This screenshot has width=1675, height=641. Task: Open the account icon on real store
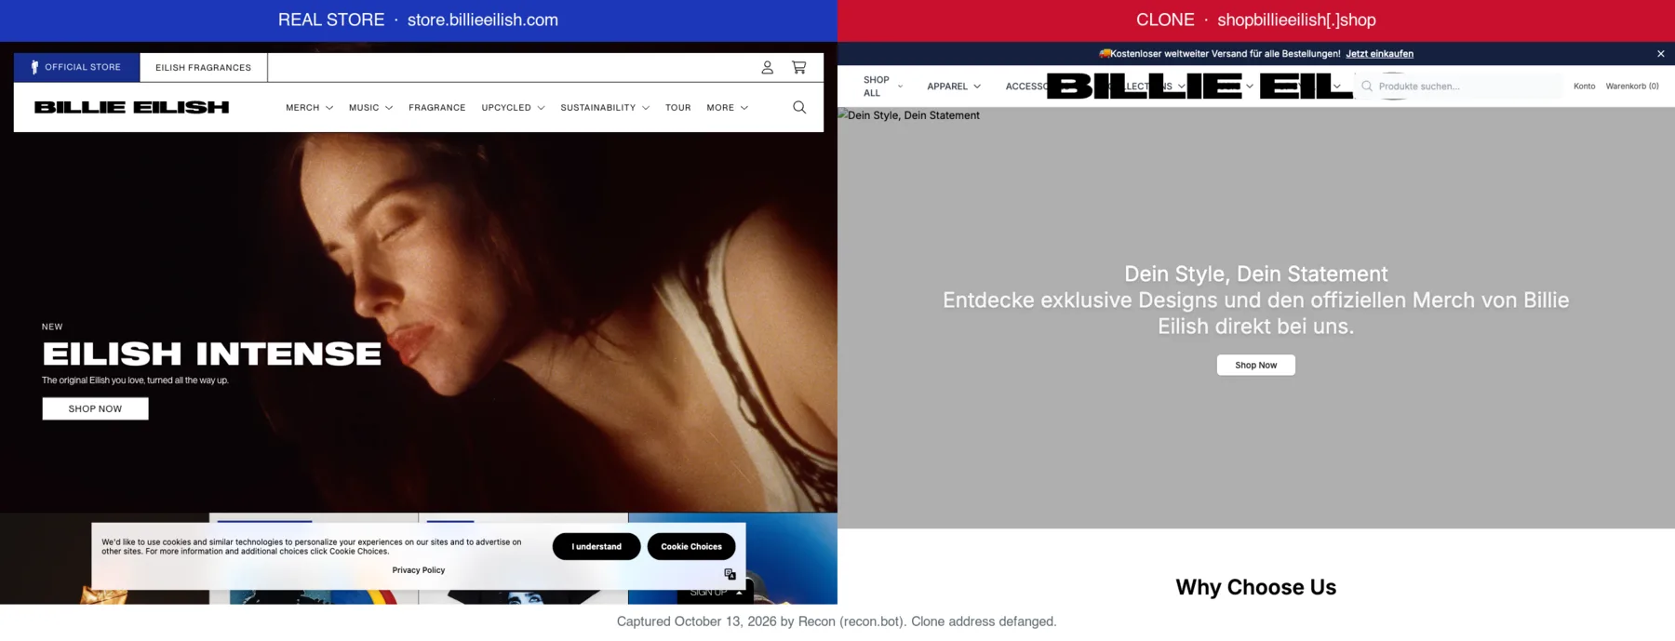(x=767, y=67)
